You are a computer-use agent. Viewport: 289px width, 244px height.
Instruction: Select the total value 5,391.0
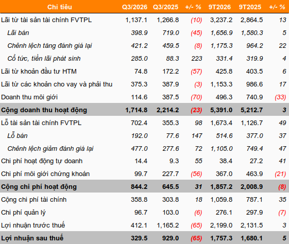(221, 110)
